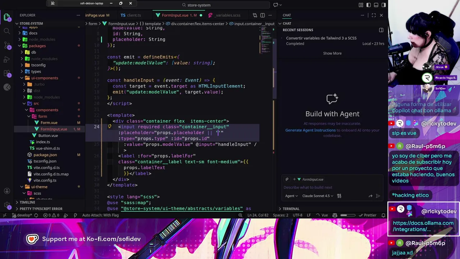Attach context with paperclip icon
The image size is (460, 259).
287,179
